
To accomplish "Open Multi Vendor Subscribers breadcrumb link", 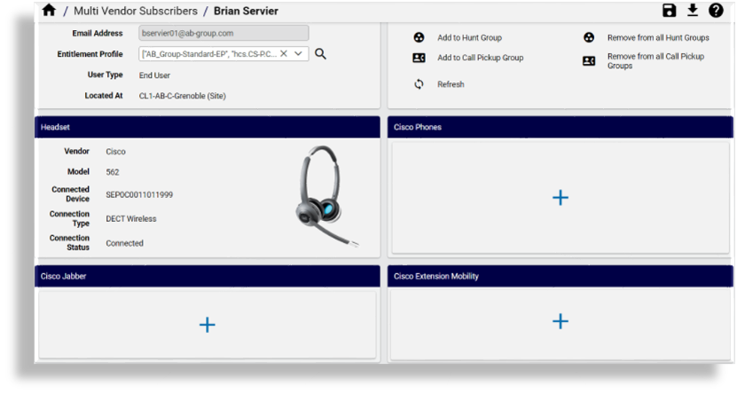I will 135,11.
